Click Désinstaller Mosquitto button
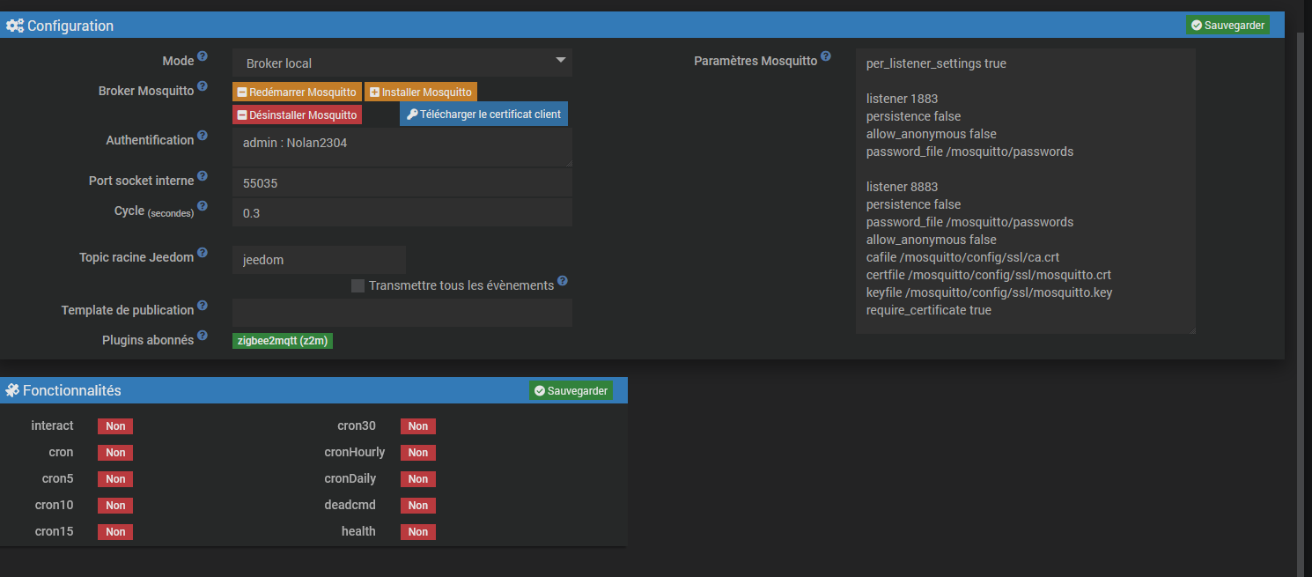The height and width of the screenshot is (577, 1312). click(x=297, y=115)
